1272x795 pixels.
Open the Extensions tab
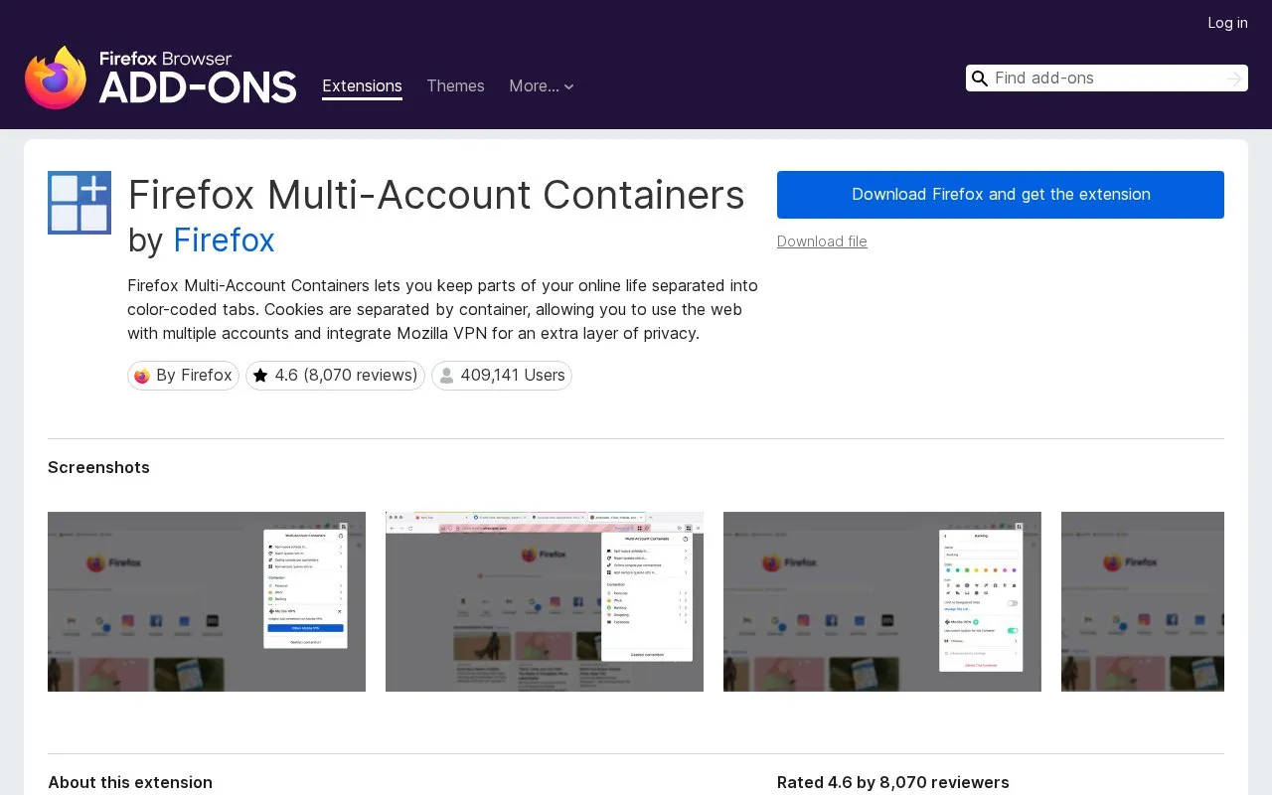pos(362,86)
